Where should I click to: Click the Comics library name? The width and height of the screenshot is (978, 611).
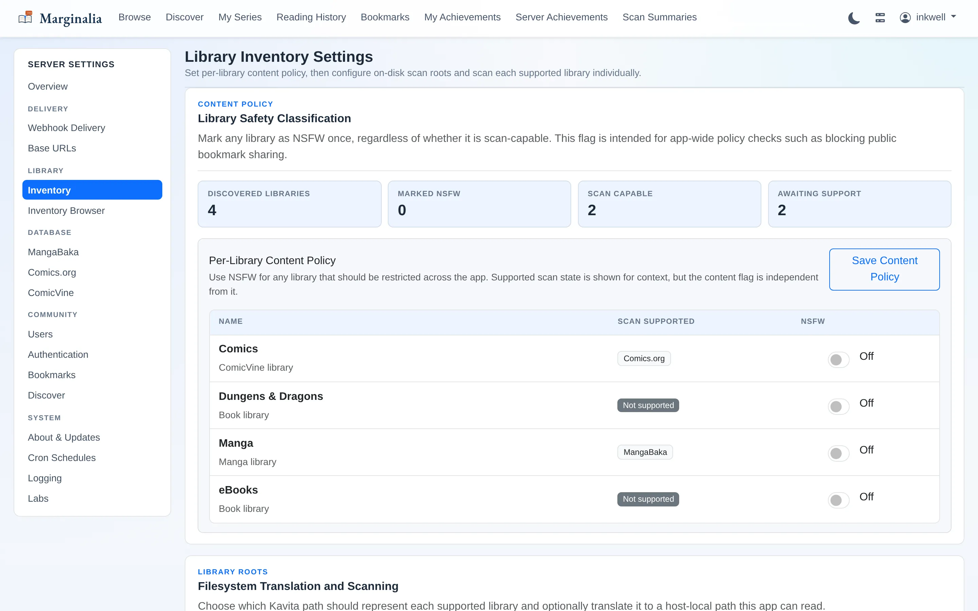click(238, 349)
